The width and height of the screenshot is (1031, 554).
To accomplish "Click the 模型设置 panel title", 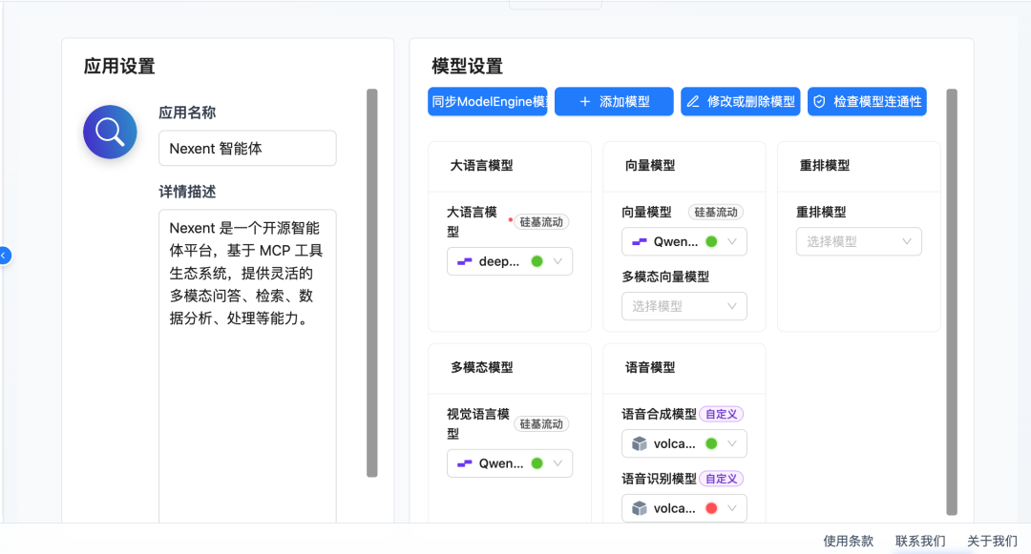I will click(467, 67).
